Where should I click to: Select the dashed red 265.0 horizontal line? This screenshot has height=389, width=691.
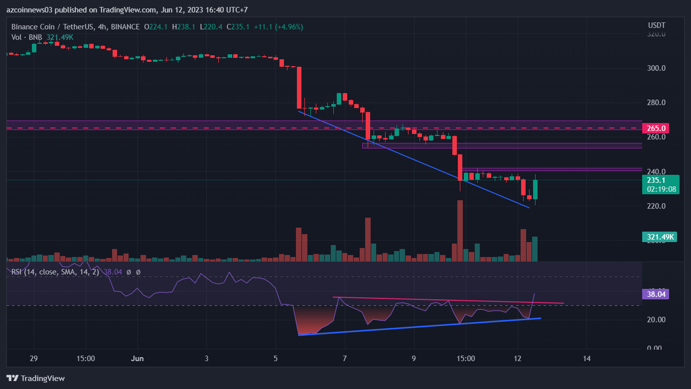324,128
